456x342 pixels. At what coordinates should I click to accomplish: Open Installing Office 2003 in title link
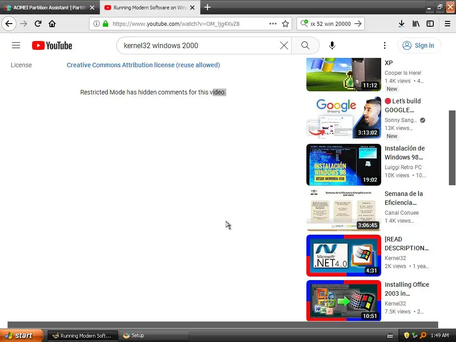click(407, 289)
